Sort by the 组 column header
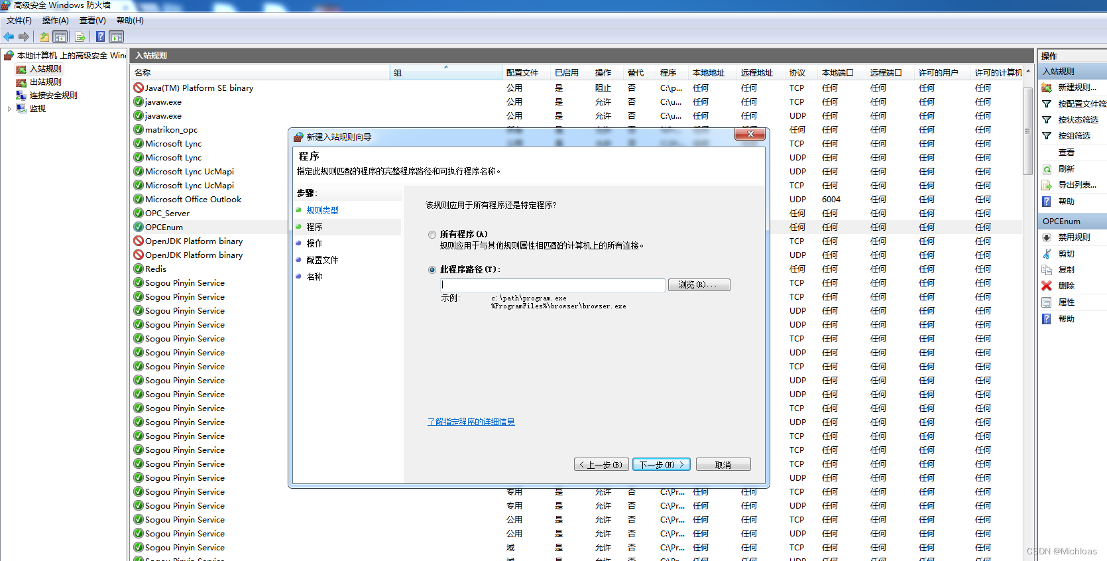This screenshot has width=1107, height=561. (446, 73)
